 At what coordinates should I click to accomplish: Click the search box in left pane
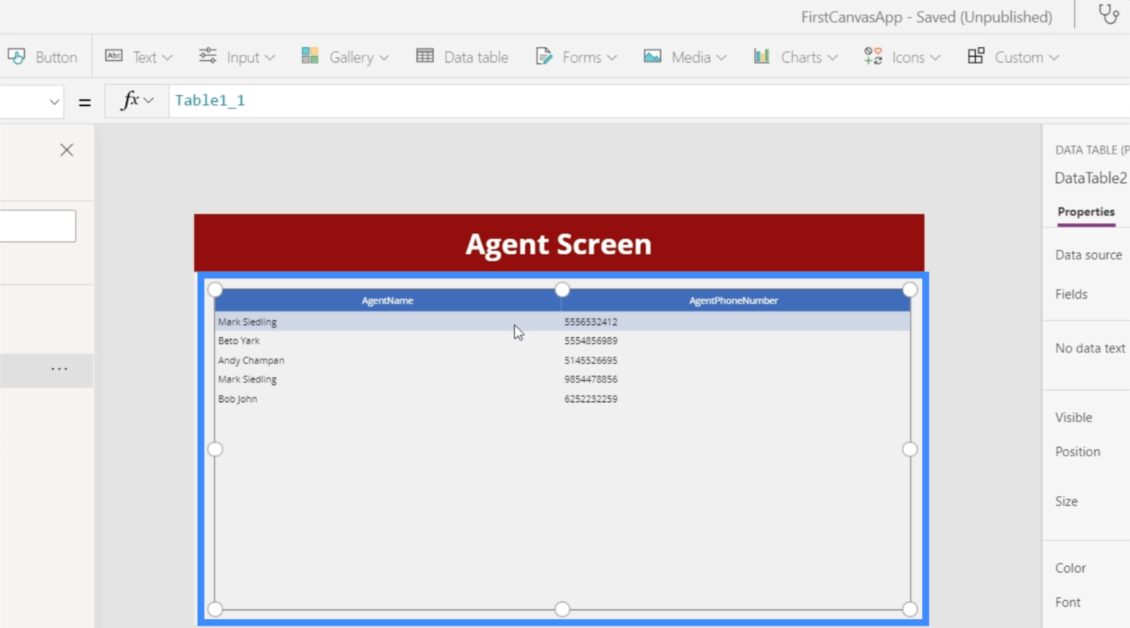pyautogui.click(x=38, y=226)
